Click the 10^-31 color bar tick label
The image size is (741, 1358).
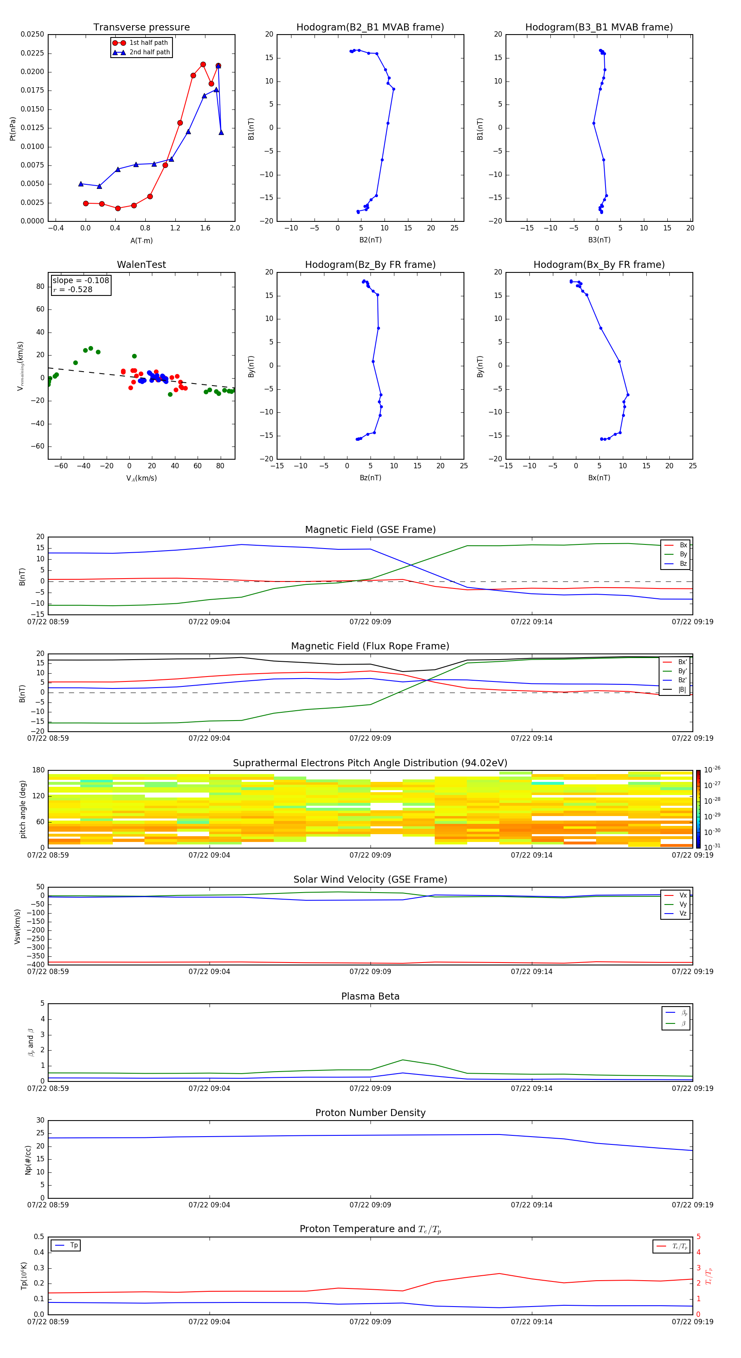click(712, 847)
